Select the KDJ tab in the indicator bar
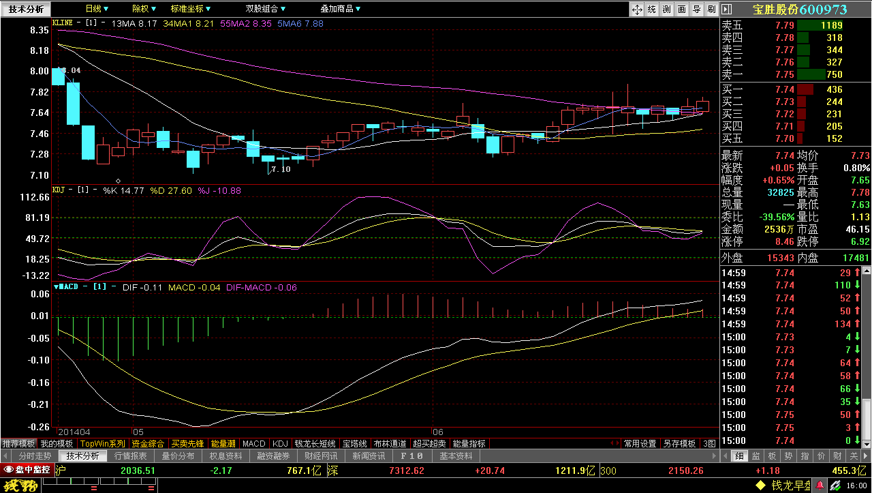The image size is (872, 493). [280, 443]
